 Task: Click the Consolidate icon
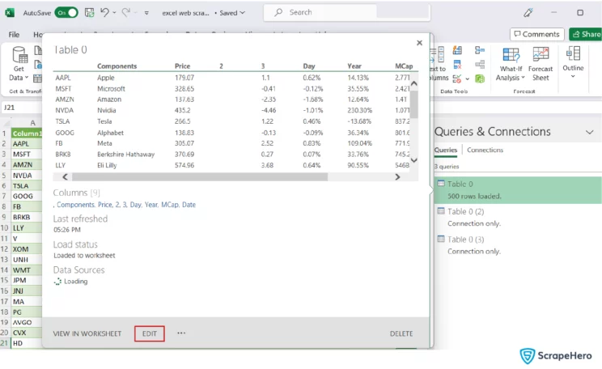[x=480, y=50]
